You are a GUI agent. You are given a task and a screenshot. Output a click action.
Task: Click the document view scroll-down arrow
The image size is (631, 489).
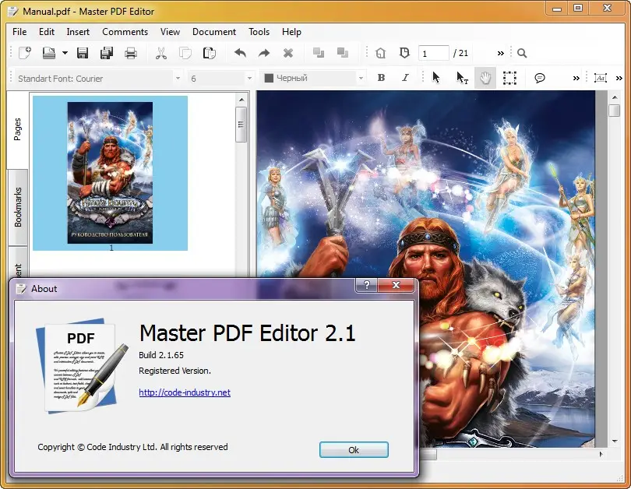pyautogui.click(x=615, y=442)
